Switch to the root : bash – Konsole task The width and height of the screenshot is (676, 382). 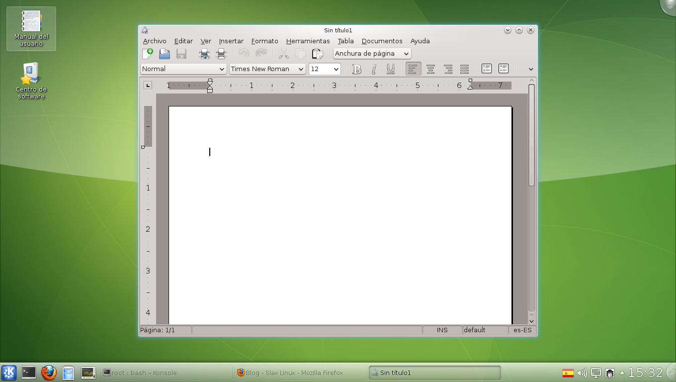[x=166, y=373]
